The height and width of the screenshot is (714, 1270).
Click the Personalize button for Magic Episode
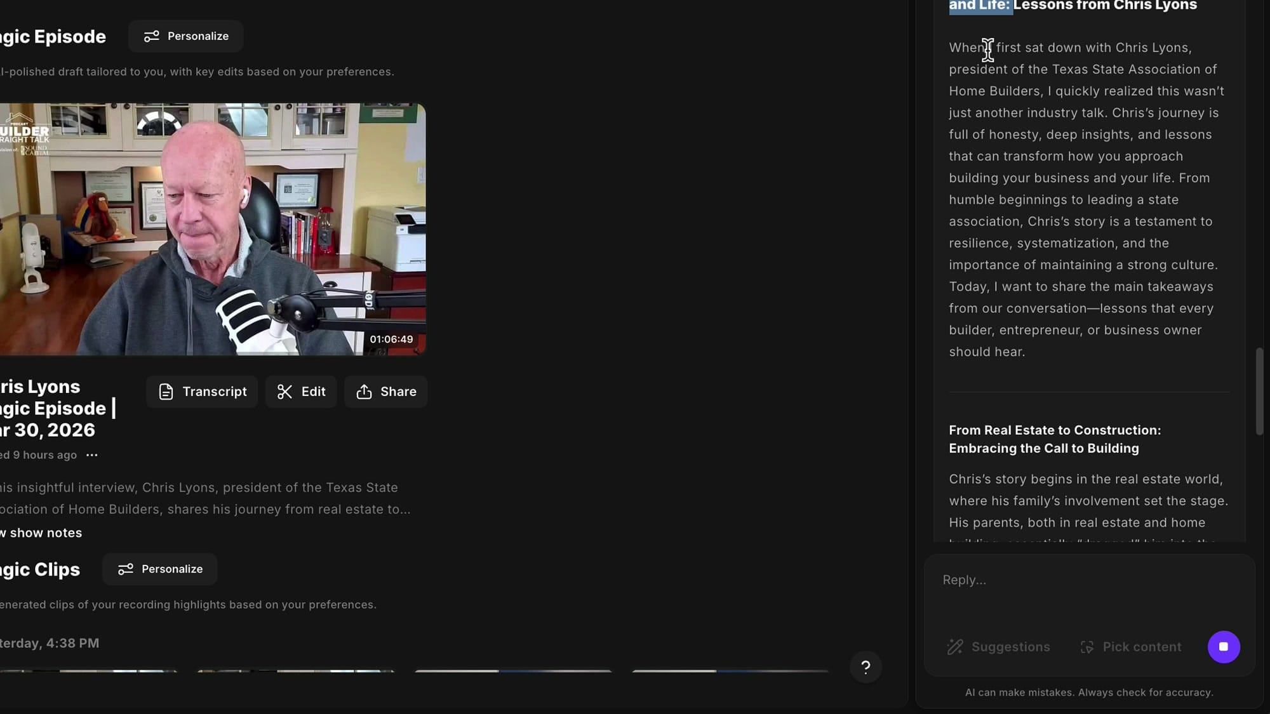click(185, 36)
